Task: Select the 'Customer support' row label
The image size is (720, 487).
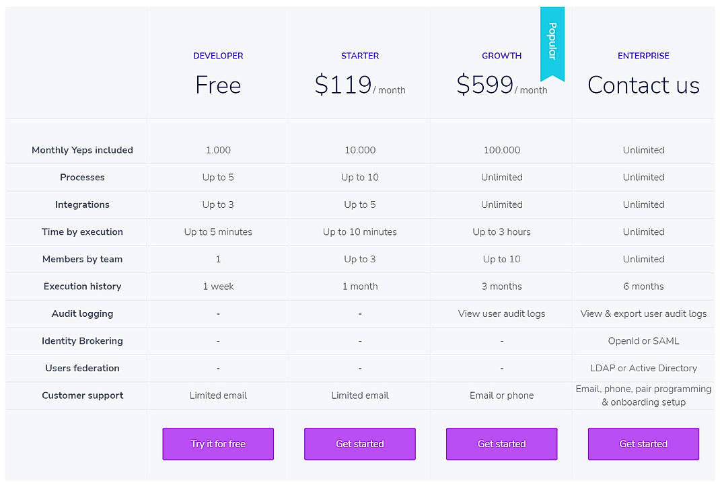Action: (x=82, y=396)
